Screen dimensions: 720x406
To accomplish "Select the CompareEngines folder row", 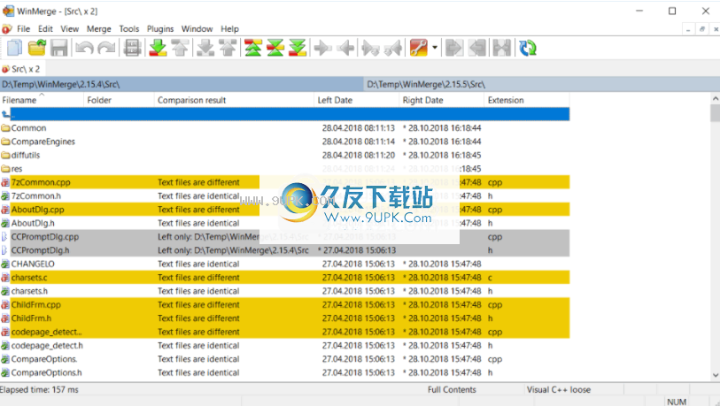I will [x=284, y=142].
